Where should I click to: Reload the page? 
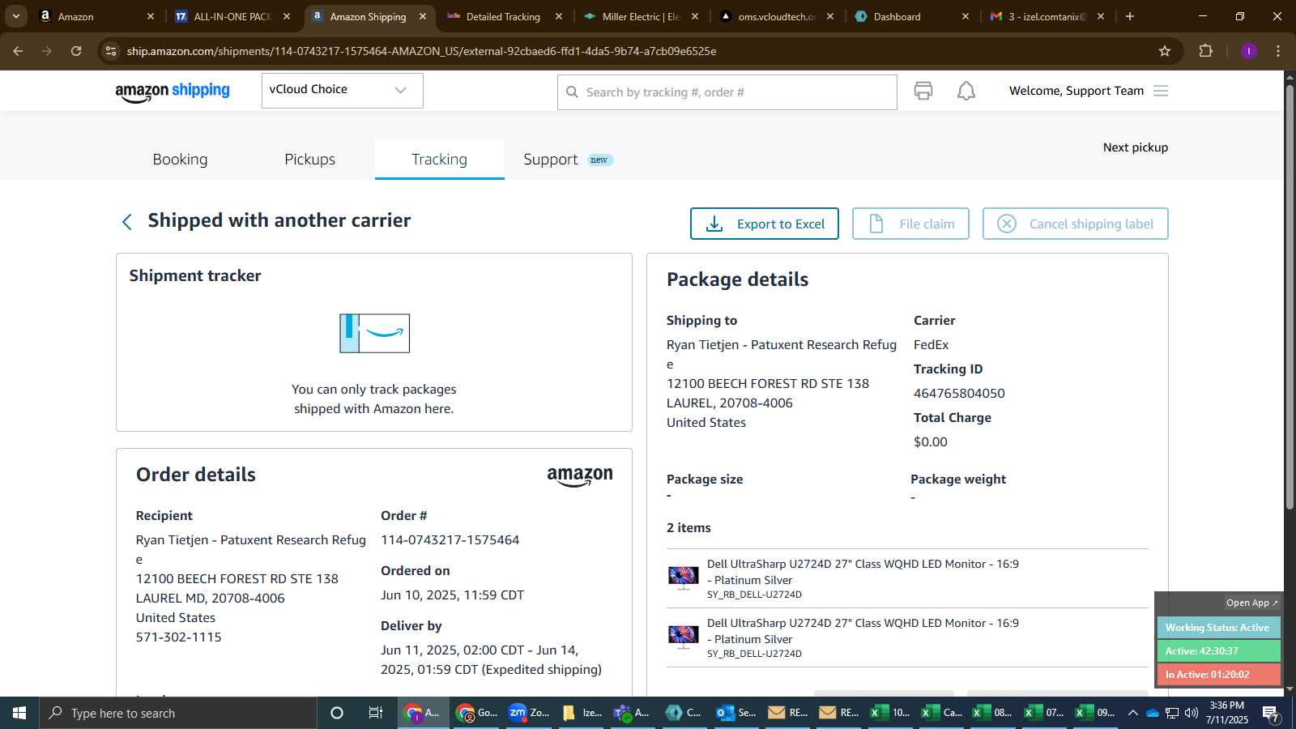point(76,51)
